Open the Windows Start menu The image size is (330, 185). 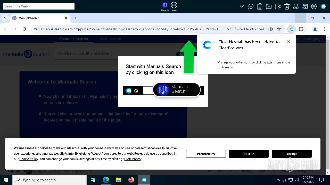coord(6,180)
